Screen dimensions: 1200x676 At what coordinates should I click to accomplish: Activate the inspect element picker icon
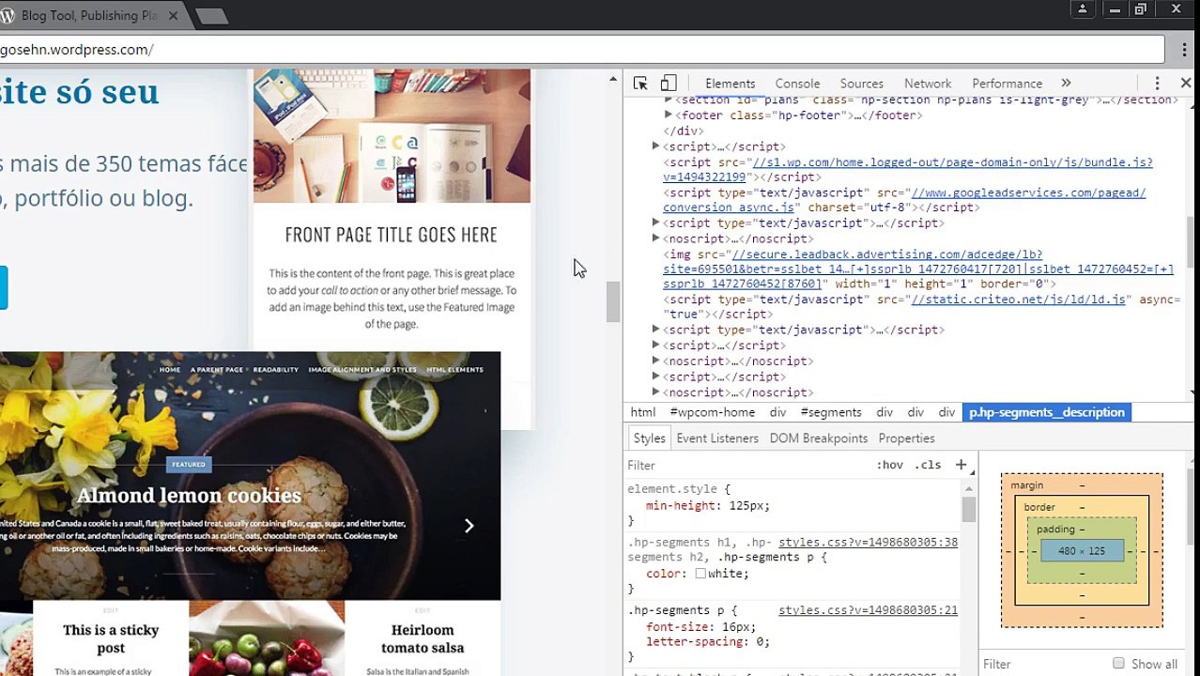(640, 84)
